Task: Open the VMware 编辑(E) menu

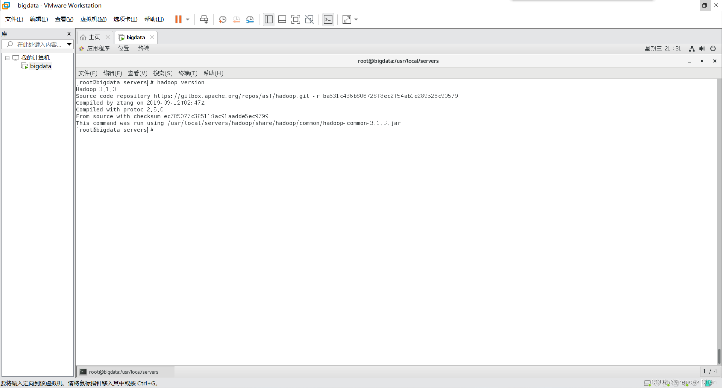Action: 39,19
